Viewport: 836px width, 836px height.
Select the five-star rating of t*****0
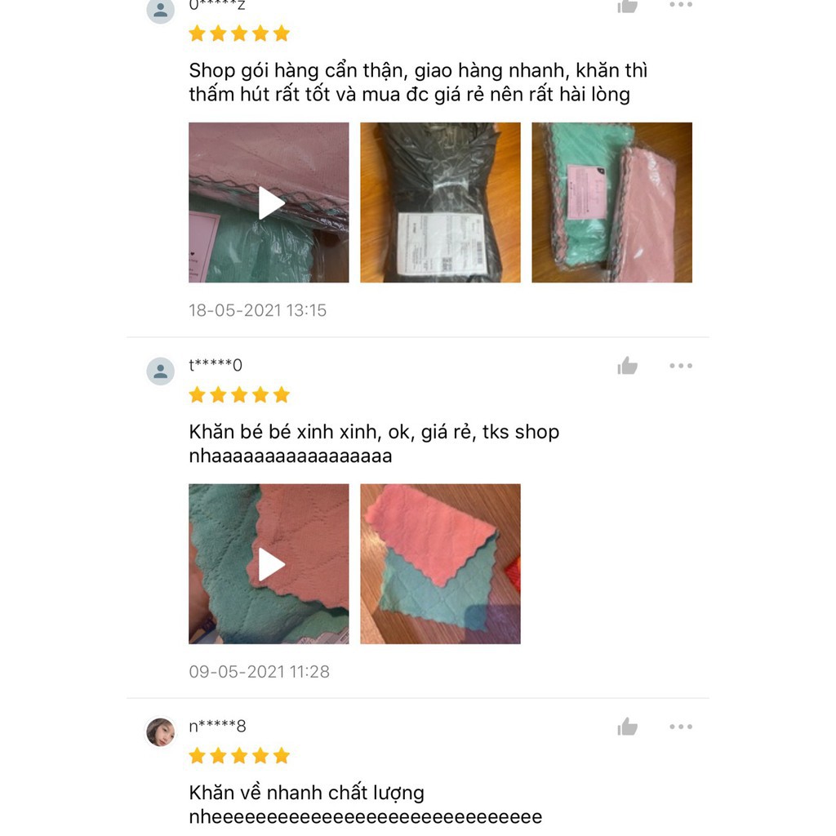click(239, 395)
